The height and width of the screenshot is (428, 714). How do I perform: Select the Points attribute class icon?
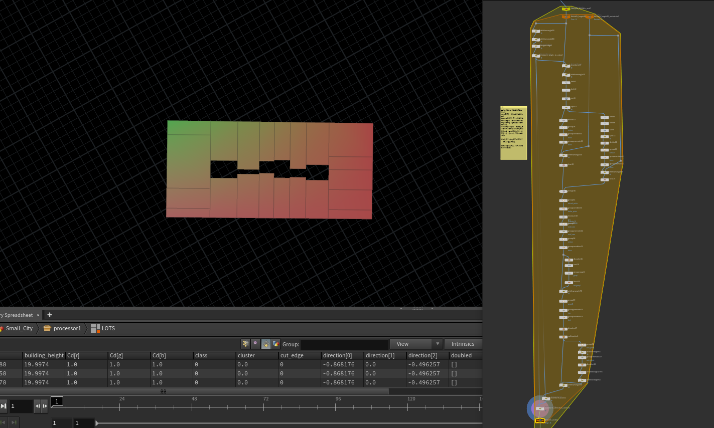(x=245, y=344)
